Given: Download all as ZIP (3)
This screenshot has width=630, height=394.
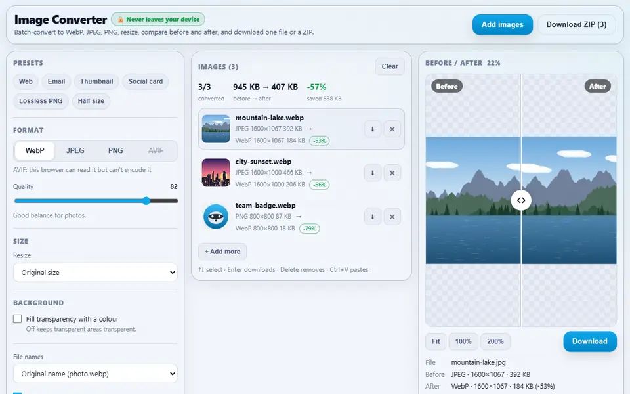Looking at the screenshot, I should [577, 24].
